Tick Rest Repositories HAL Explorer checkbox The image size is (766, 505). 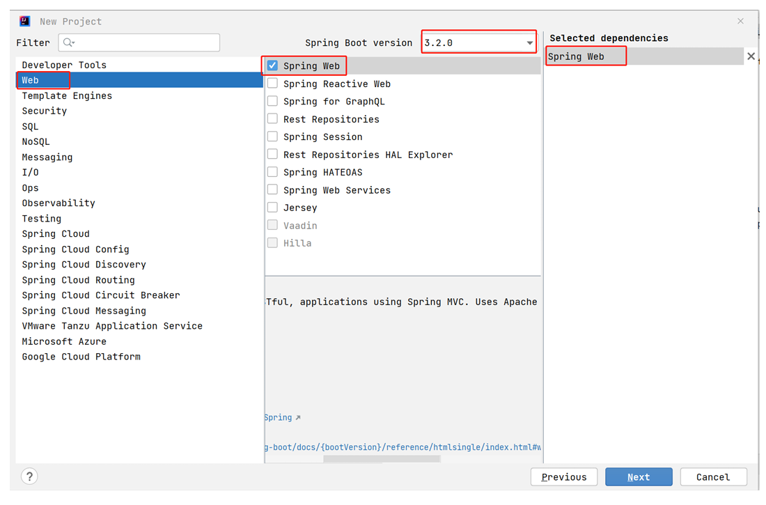coord(272,155)
